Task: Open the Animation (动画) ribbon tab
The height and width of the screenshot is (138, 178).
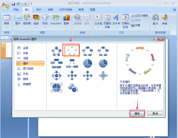Action: point(50,10)
